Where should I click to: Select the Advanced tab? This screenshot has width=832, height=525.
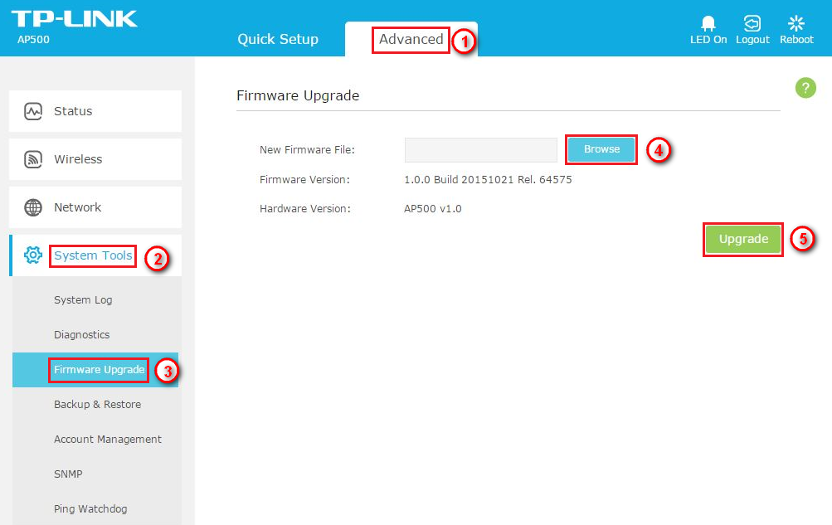click(x=411, y=39)
